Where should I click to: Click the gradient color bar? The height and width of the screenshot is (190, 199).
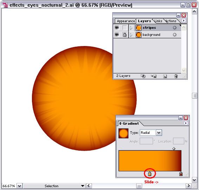tap(150, 161)
